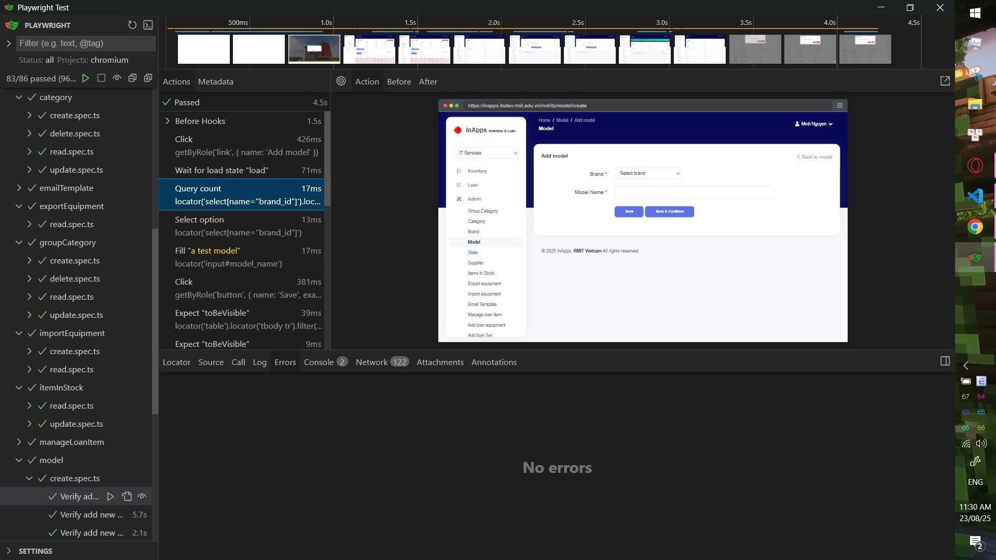Run all tests with the play button
The image size is (996, 560).
[x=86, y=78]
